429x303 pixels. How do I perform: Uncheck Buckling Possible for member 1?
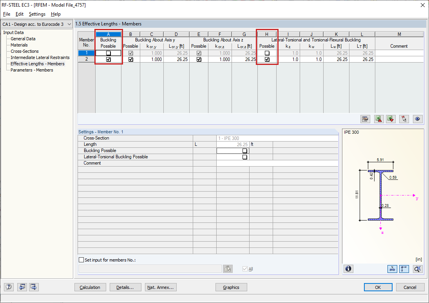109,53
